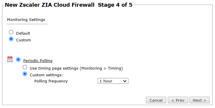215x108 pixels.
Task: Open the Polling frequency dropdown showing 1 hour
Action: [x=113, y=81]
